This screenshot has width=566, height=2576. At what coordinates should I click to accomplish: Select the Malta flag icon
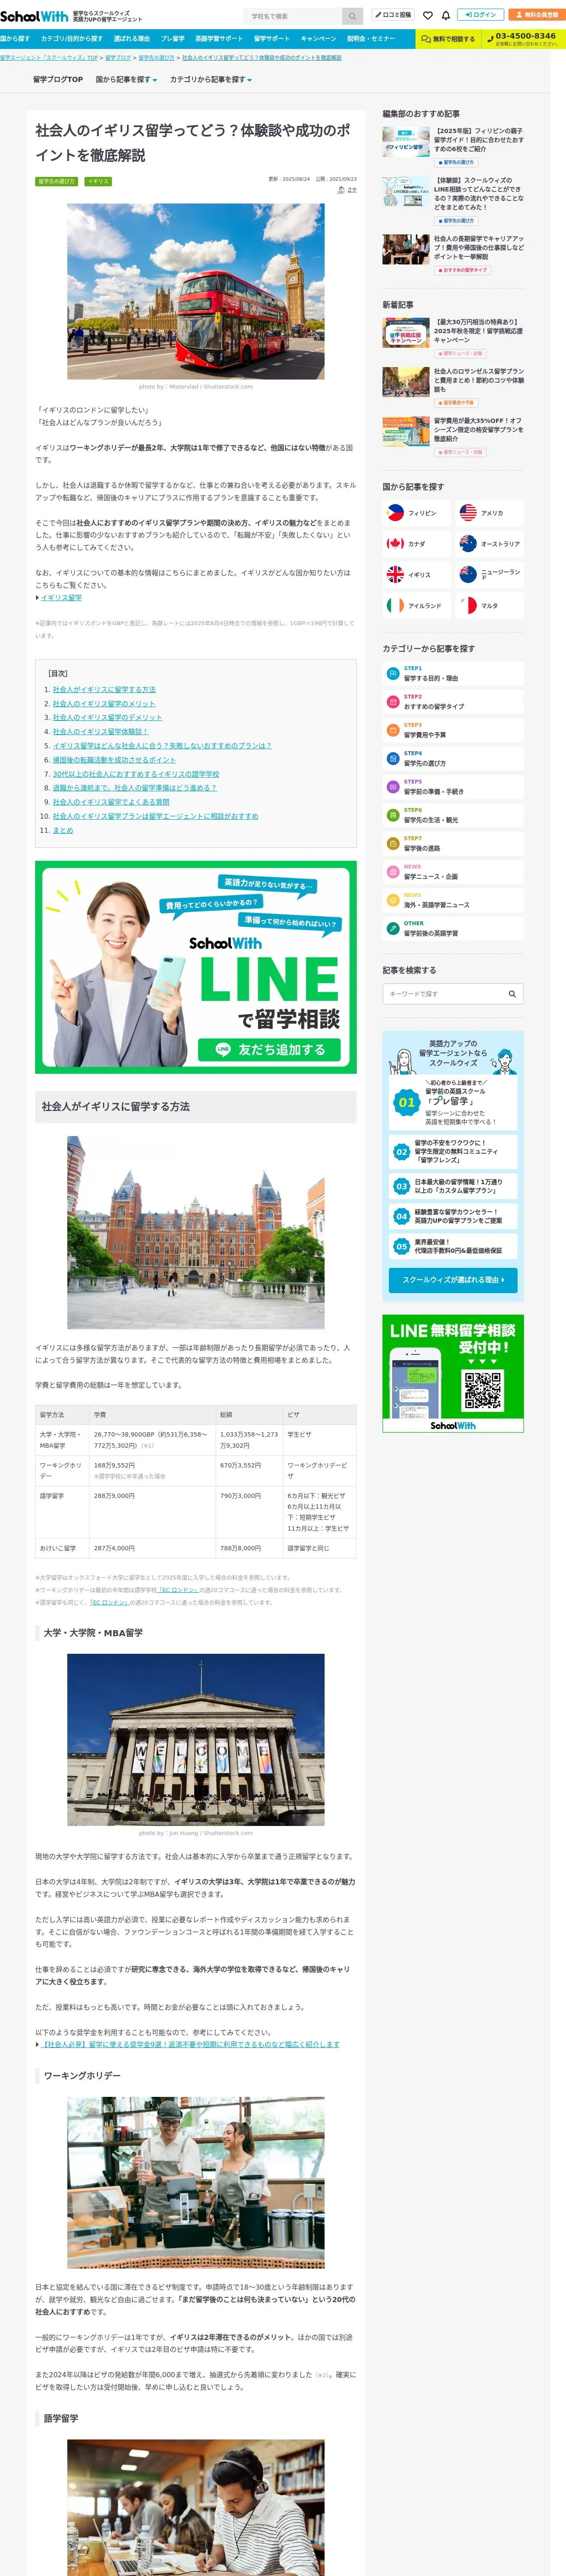coord(468,606)
